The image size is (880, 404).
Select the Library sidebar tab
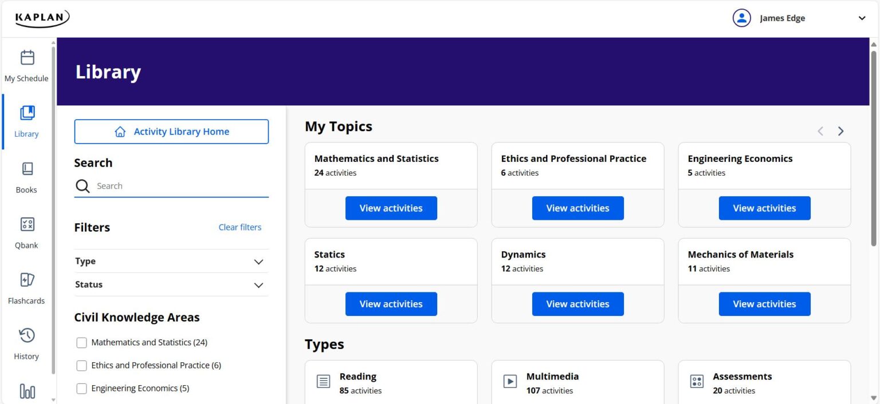(27, 121)
